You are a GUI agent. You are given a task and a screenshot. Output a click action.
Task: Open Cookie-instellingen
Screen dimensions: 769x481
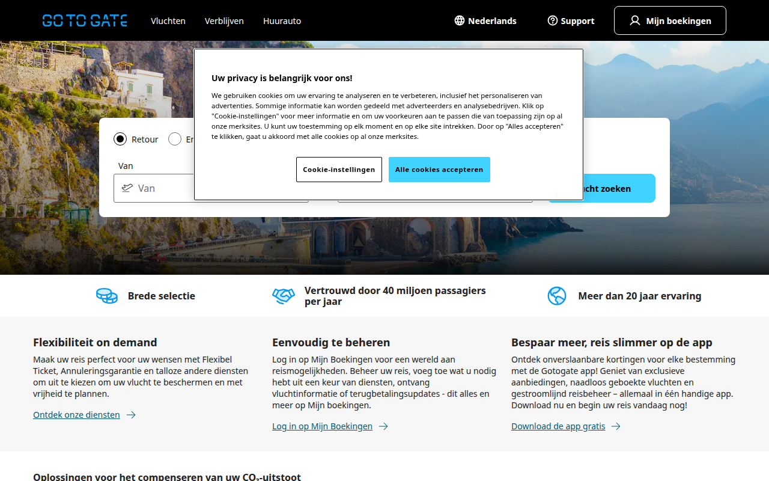pos(339,170)
